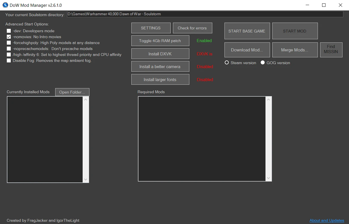Click the START MOD button
349x224 pixels.
[x=295, y=31]
